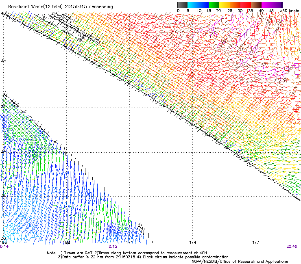This screenshot has height=264, width=301.
Task: Click the Rapidscat Winds title text
Action: click(x=61, y=6)
